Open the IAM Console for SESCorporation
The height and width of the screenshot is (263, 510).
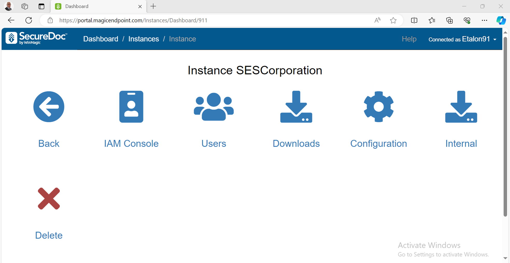(131, 107)
